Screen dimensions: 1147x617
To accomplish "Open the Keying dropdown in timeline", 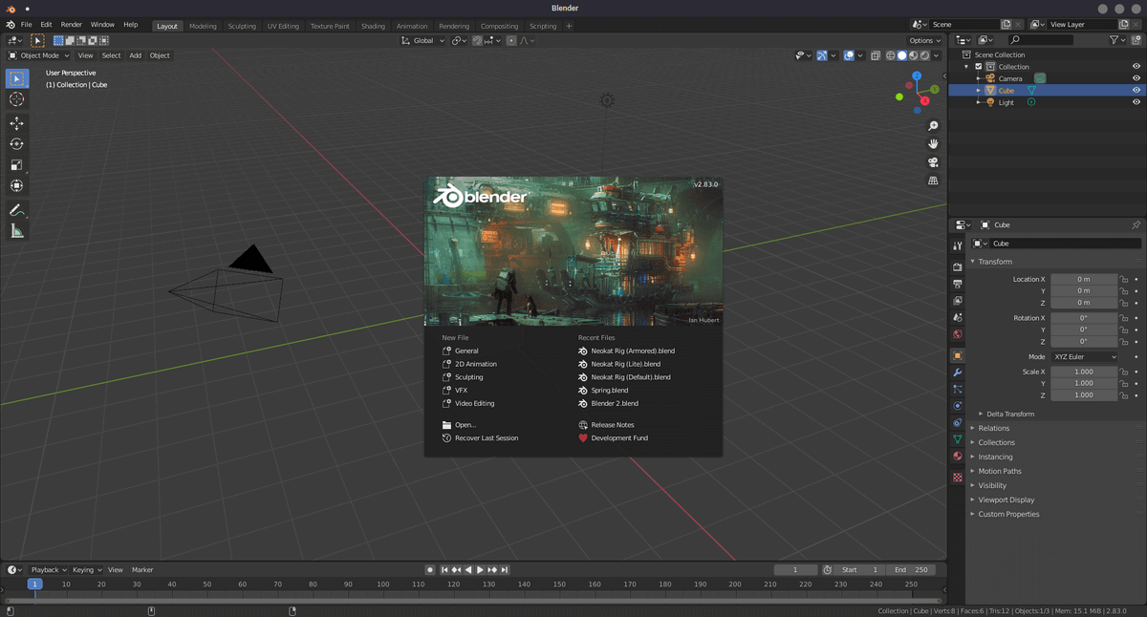I will [x=86, y=570].
